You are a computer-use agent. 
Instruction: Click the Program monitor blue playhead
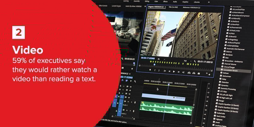coord(154,65)
